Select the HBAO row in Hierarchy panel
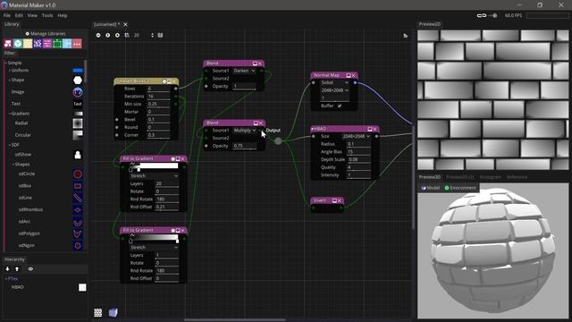 point(46,287)
